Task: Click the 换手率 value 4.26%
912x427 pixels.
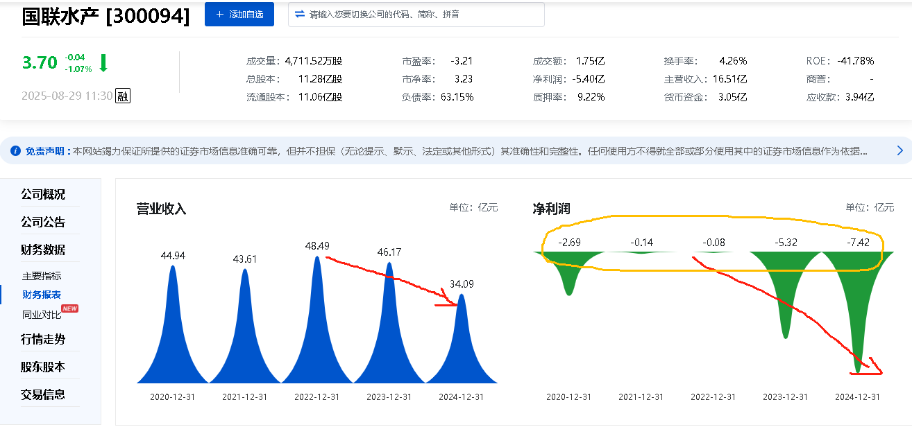Action: coord(733,61)
